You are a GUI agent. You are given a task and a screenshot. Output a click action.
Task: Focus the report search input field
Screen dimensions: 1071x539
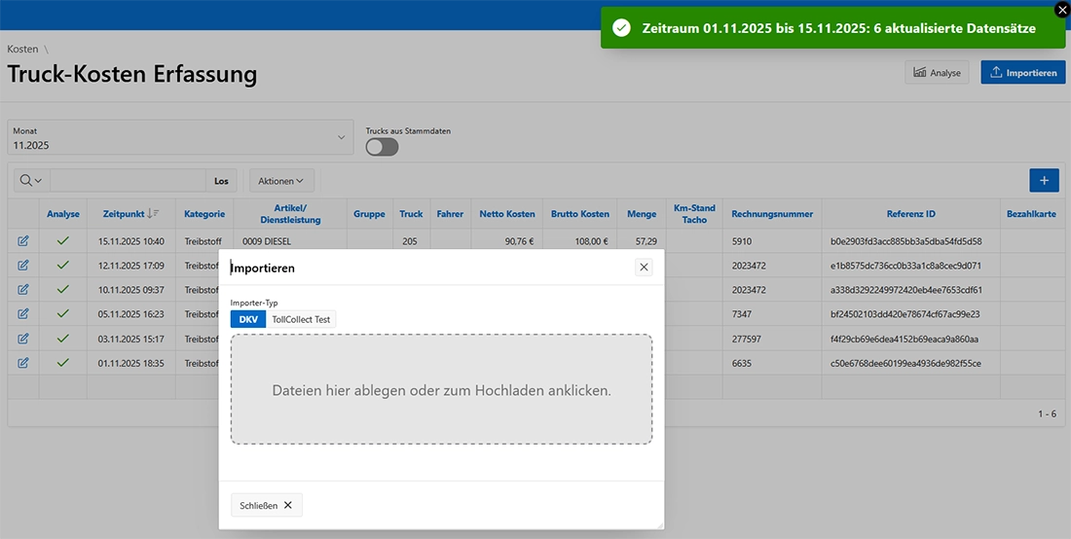(128, 181)
